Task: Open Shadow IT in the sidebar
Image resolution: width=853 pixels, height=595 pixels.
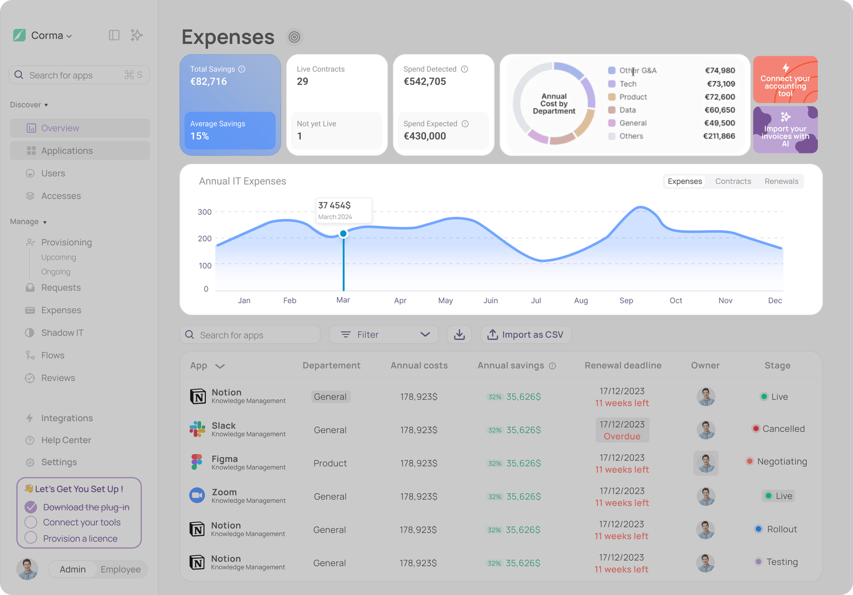Action: point(62,333)
